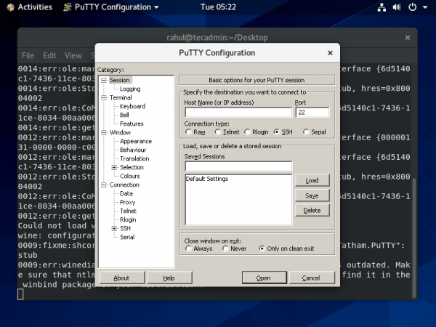Select Default Settings in saved sessions list
The image size is (436, 327).
[x=207, y=179]
